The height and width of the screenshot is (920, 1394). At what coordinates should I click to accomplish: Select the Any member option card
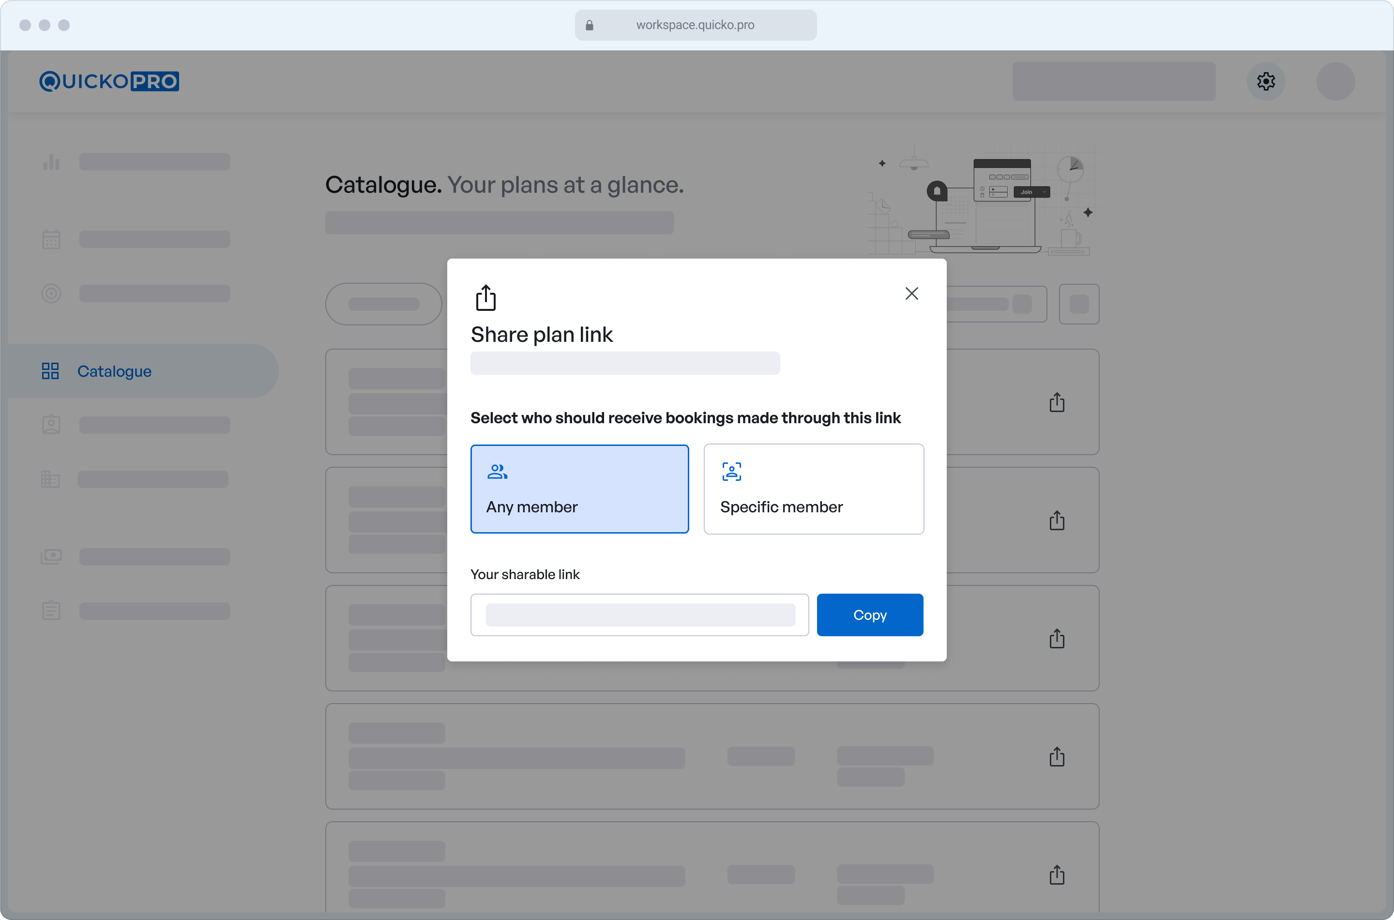(x=579, y=489)
